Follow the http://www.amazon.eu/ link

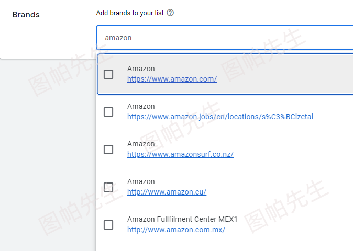167,192
